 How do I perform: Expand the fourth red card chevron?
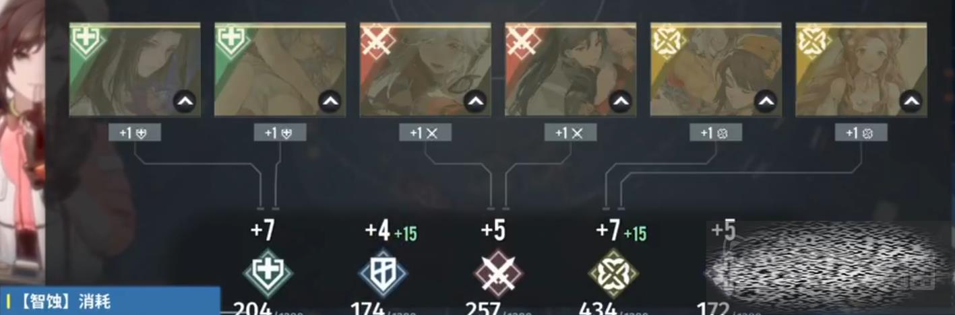click(621, 102)
